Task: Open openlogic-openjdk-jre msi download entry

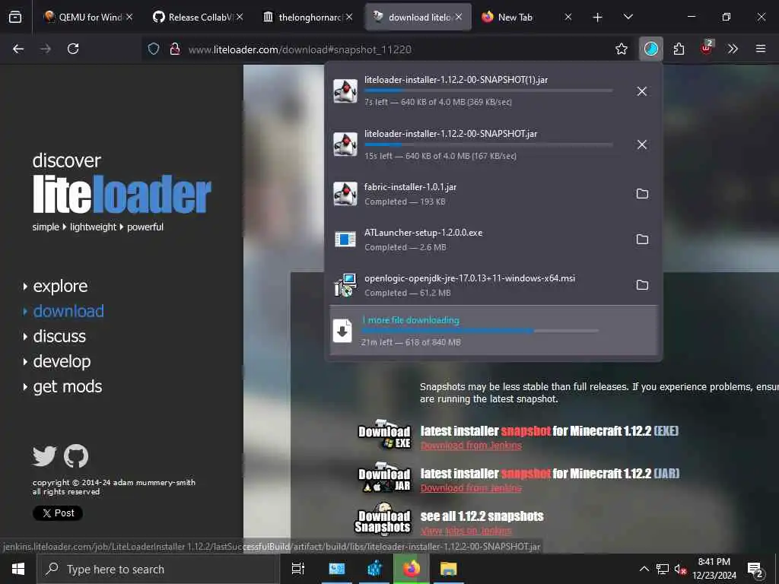Action: click(494, 285)
